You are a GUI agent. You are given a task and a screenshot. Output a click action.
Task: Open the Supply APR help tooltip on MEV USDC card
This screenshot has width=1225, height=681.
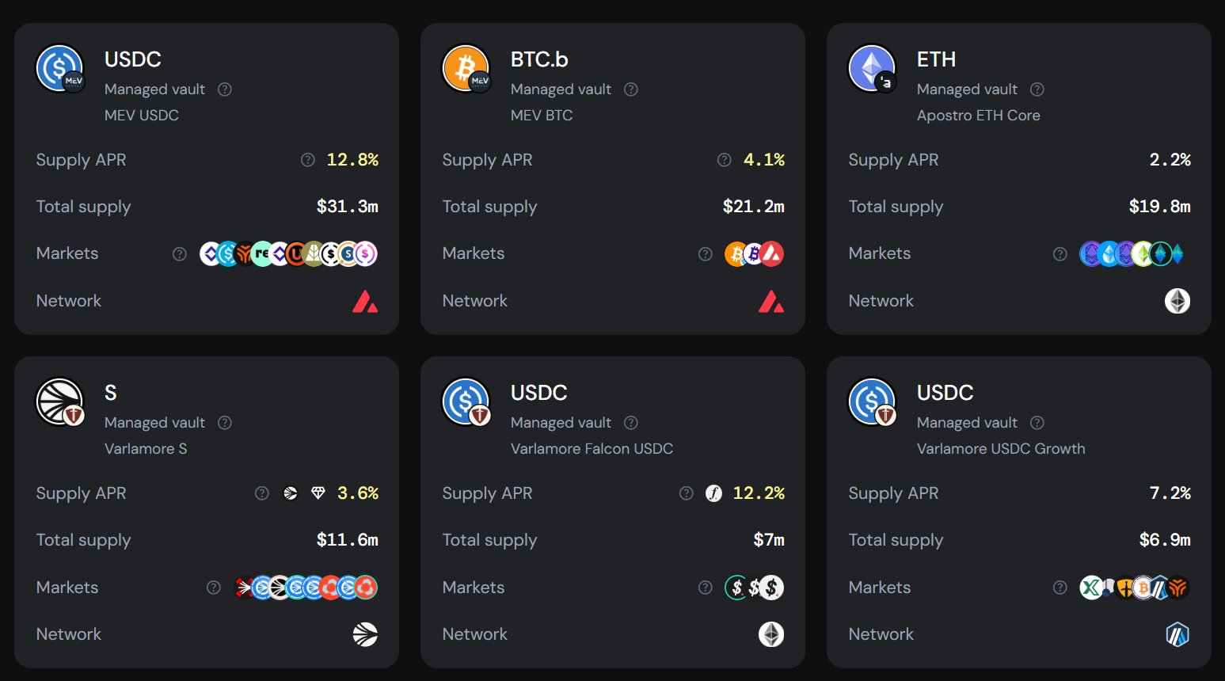tap(307, 160)
